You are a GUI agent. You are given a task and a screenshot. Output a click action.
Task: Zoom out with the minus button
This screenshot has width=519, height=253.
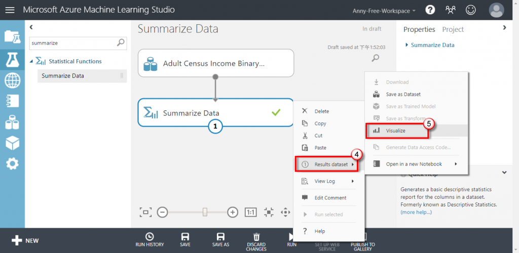point(162,212)
